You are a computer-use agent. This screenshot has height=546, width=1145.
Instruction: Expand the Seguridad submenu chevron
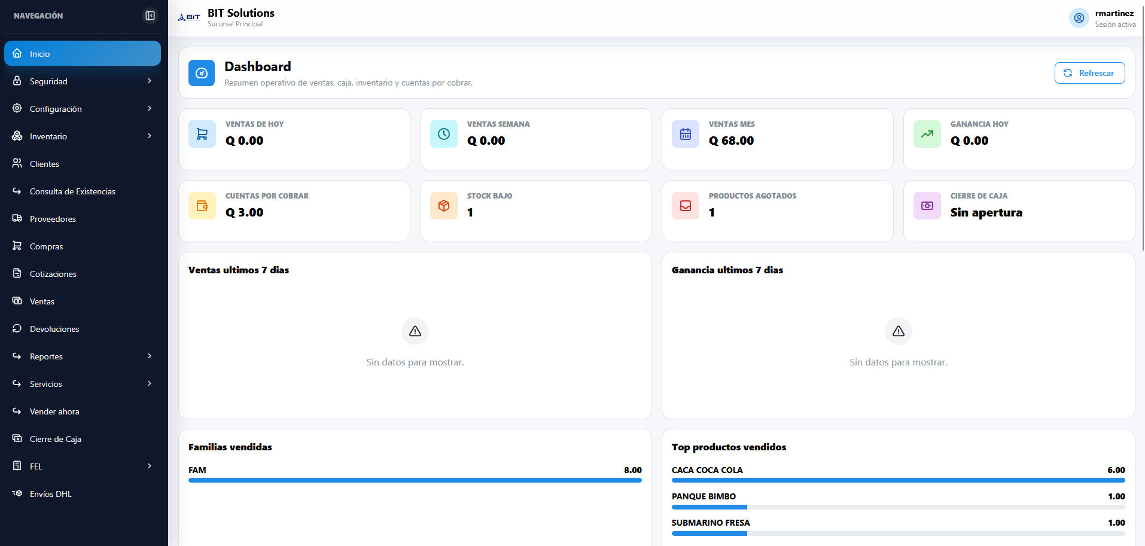150,81
